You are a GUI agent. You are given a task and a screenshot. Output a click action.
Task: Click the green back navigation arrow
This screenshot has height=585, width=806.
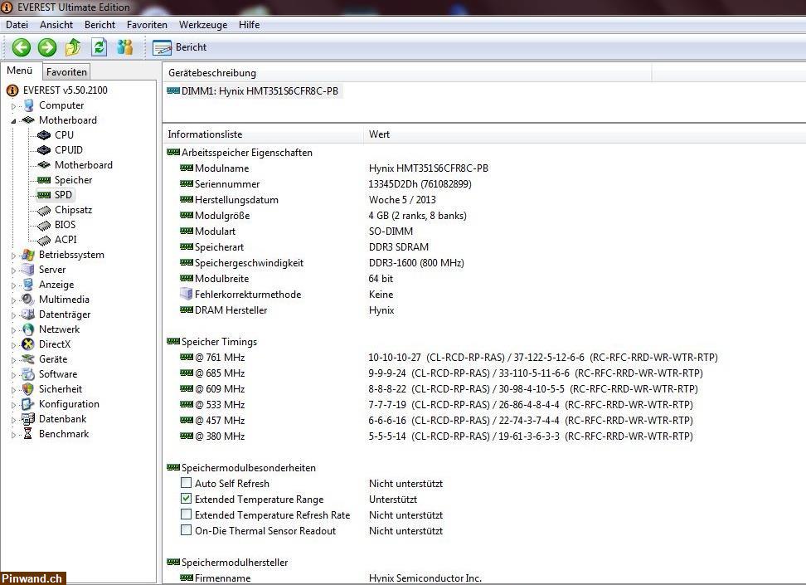coord(21,47)
